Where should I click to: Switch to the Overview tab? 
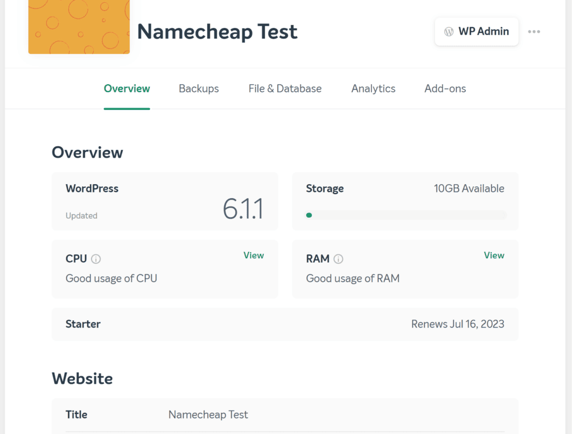tap(127, 89)
